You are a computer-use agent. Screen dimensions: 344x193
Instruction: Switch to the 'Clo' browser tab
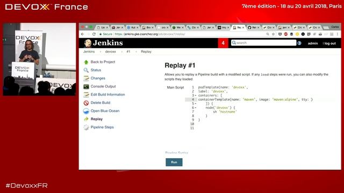(193, 27)
